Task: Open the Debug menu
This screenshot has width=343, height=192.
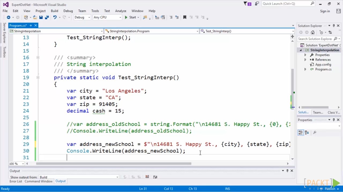Action: [68, 11]
